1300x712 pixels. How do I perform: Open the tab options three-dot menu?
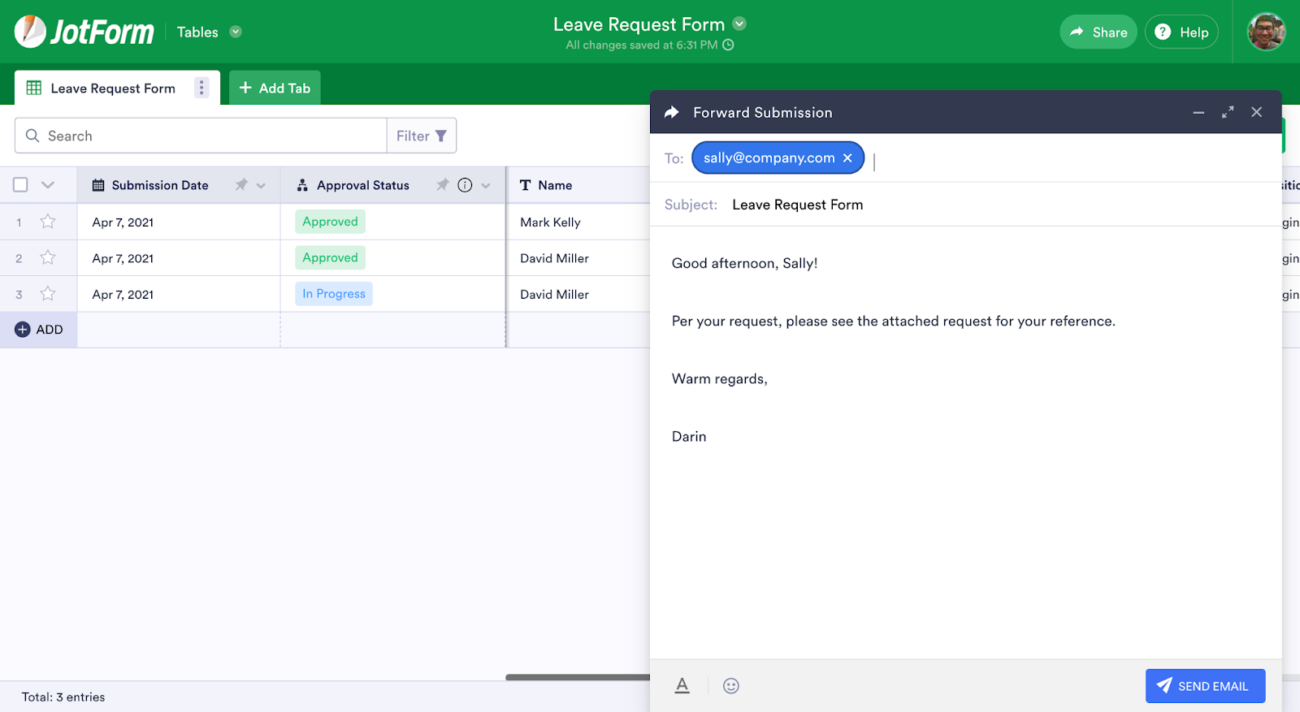(201, 88)
